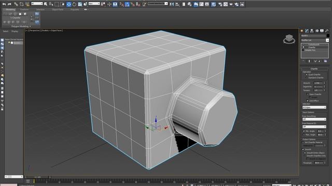The height and width of the screenshot is (186, 332).
Task: Toggle the Set Chamfer Material checkbox
Action: click(x=303, y=143)
